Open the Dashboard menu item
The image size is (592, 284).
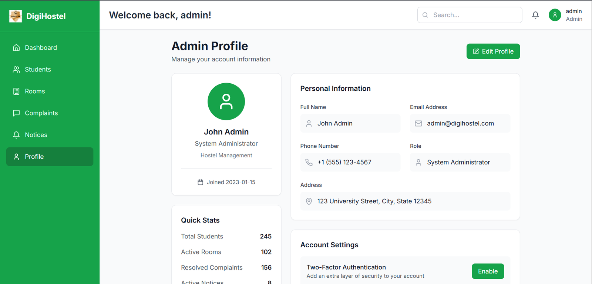point(50,48)
